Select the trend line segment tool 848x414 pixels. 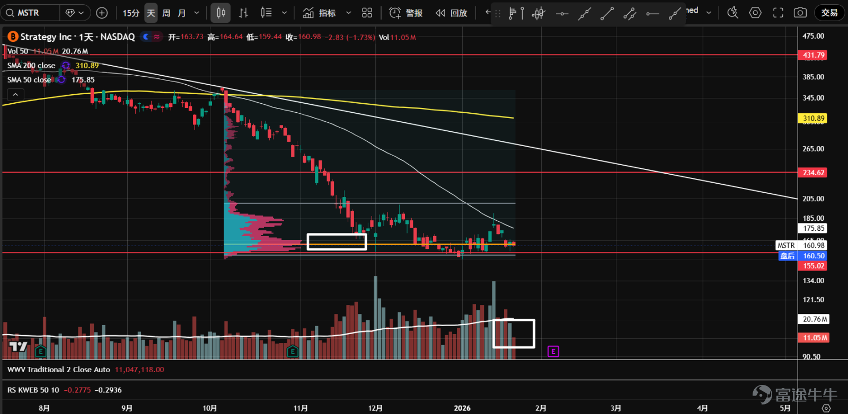tap(607, 13)
